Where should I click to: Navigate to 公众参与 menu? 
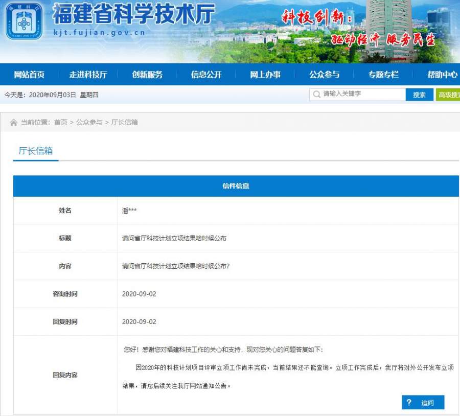[x=324, y=75]
